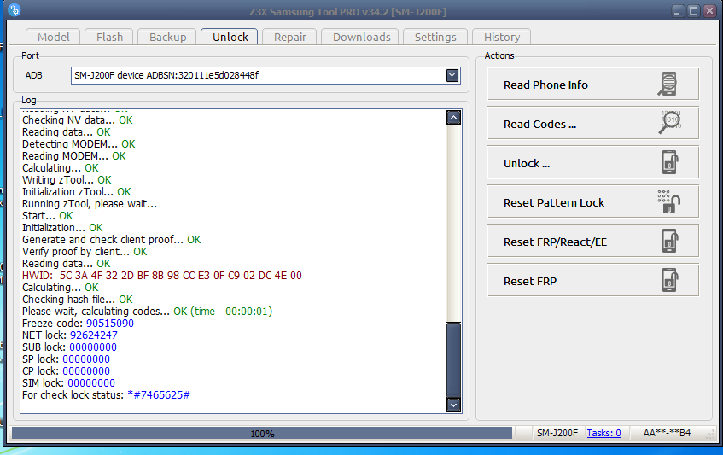Click the Freeze code 90515090
The image size is (723, 455).
(x=110, y=324)
